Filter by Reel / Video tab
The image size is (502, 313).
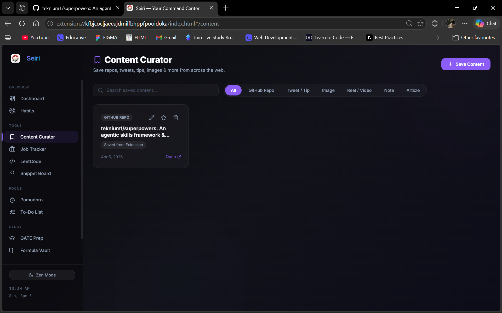click(359, 90)
